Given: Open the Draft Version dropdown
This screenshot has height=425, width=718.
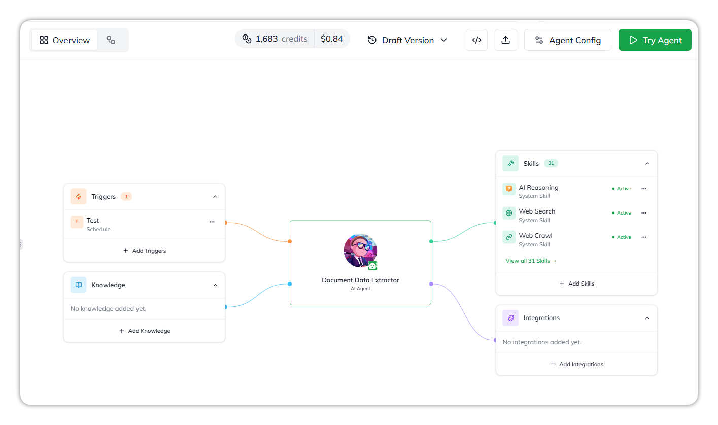Looking at the screenshot, I should coord(408,40).
